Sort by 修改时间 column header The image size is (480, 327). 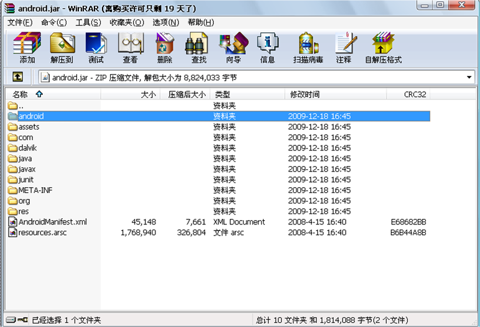336,94
